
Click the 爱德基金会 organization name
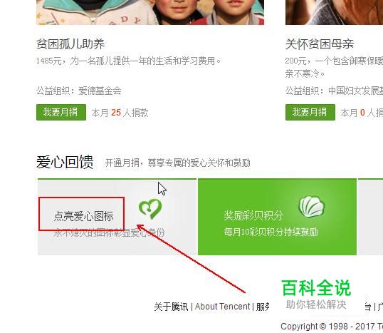click(100, 91)
